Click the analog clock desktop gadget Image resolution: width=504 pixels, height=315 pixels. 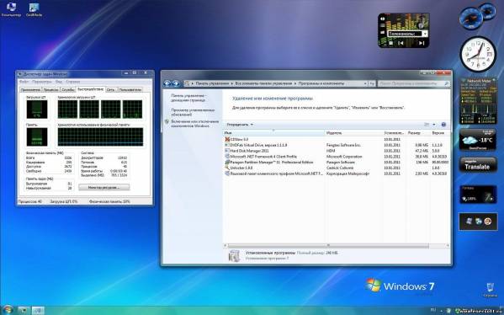pos(478,53)
